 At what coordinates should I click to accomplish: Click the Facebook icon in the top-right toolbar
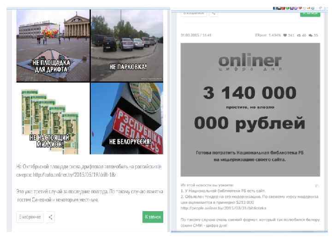[x=275, y=8]
